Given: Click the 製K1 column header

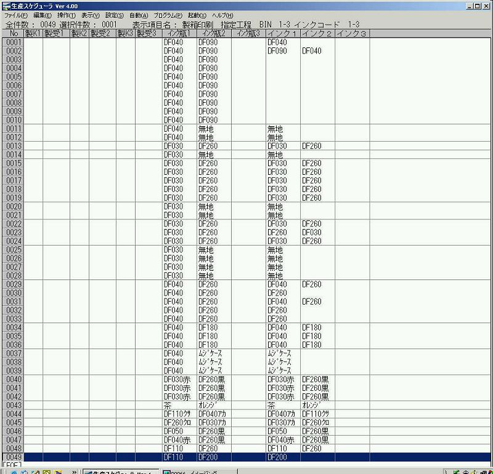Looking at the screenshot, I should (33, 33).
